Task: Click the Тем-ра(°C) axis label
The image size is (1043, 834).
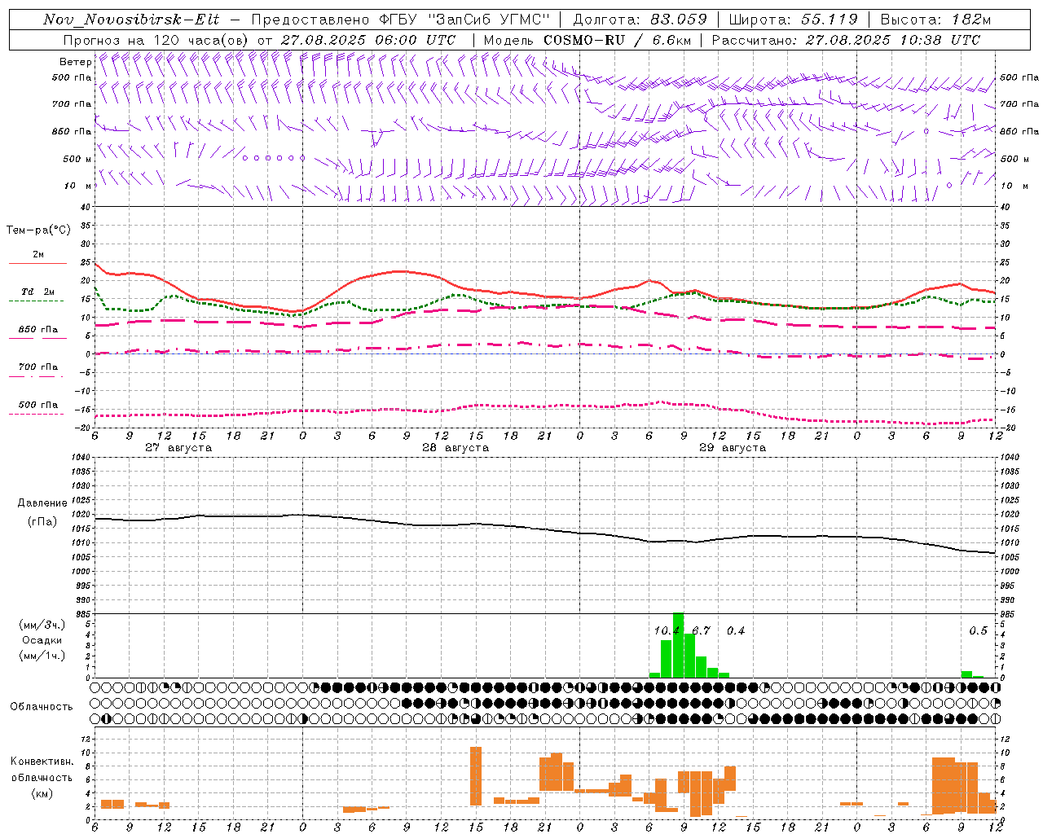Action: 38,230
